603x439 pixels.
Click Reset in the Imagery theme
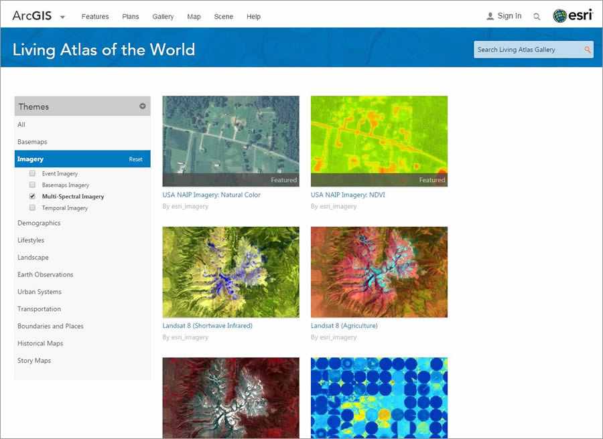point(135,159)
